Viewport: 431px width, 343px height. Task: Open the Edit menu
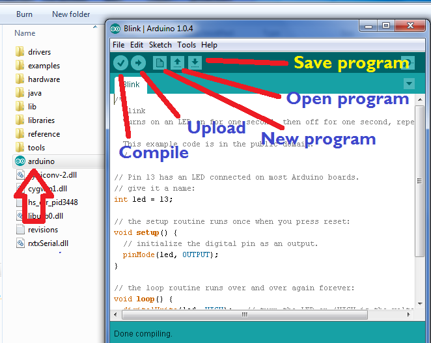tap(137, 45)
